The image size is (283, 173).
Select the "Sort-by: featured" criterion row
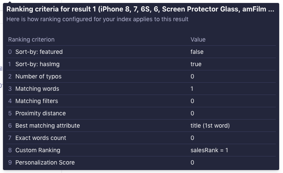click(39, 52)
